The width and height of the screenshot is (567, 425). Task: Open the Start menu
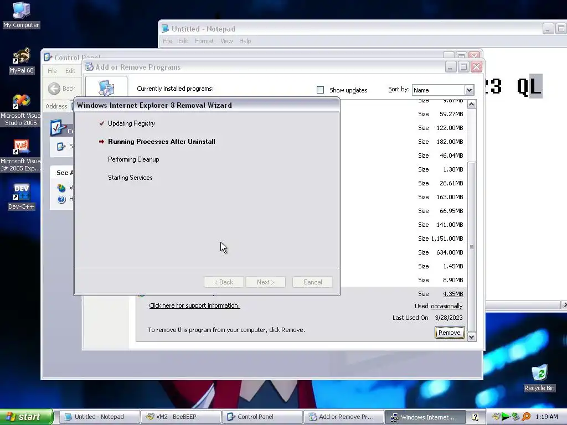(27, 417)
